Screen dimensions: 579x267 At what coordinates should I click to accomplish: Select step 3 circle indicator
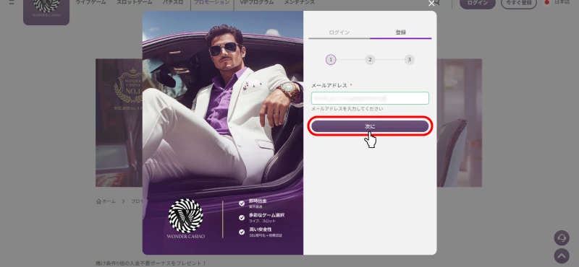pyautogui.click(x=409, y=60)
